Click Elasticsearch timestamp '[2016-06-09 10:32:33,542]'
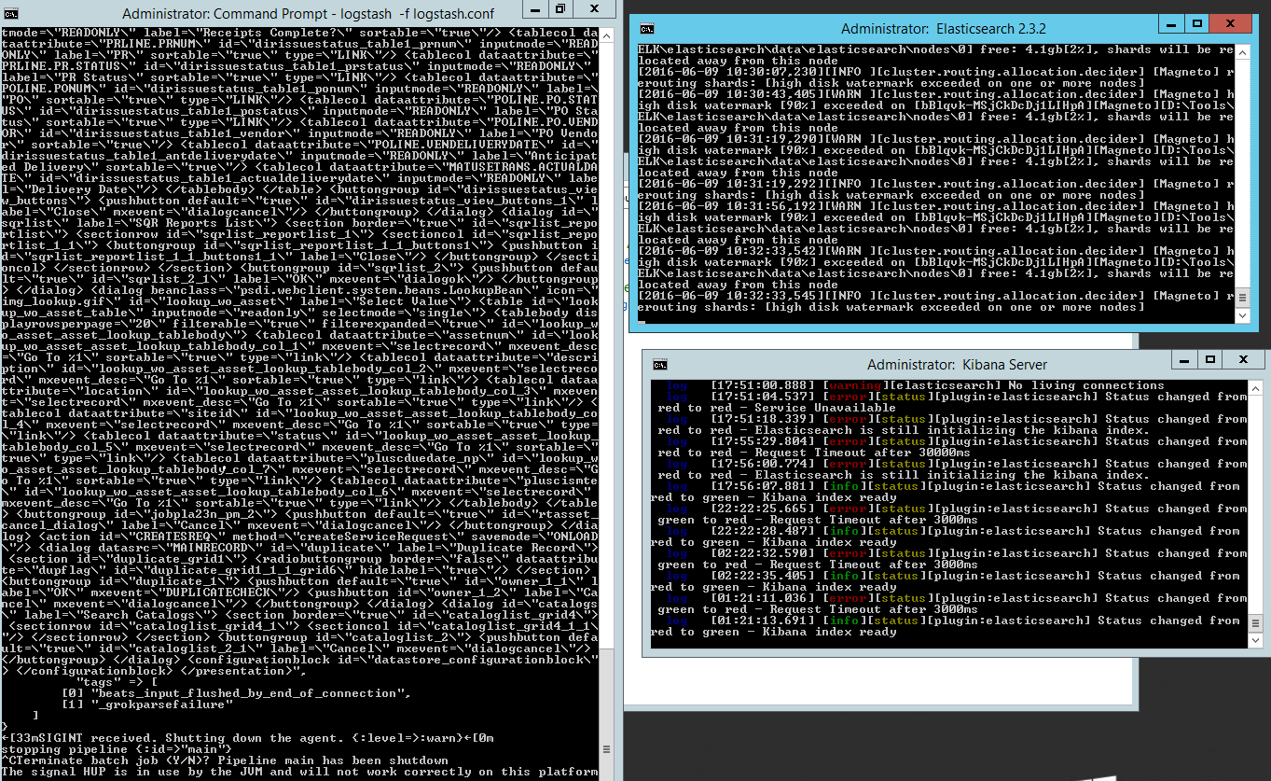The height and width of the screenshot is (781, 1271). point(731,251)
